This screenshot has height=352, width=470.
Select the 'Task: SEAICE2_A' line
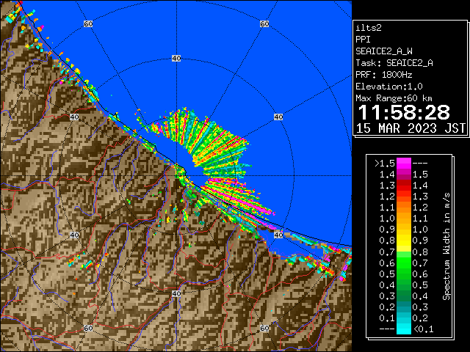coord(394,63)
